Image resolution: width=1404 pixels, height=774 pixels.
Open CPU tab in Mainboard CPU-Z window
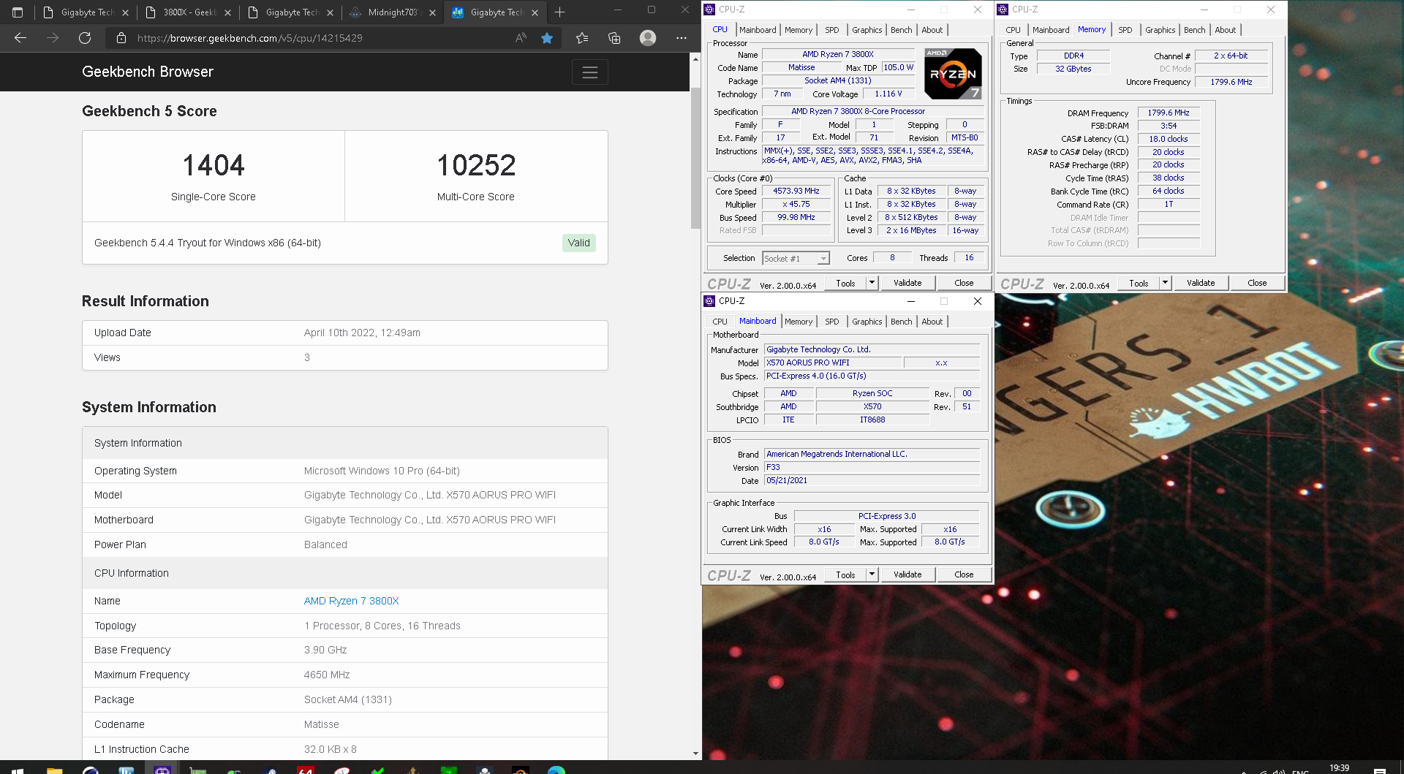pos(720,322)
